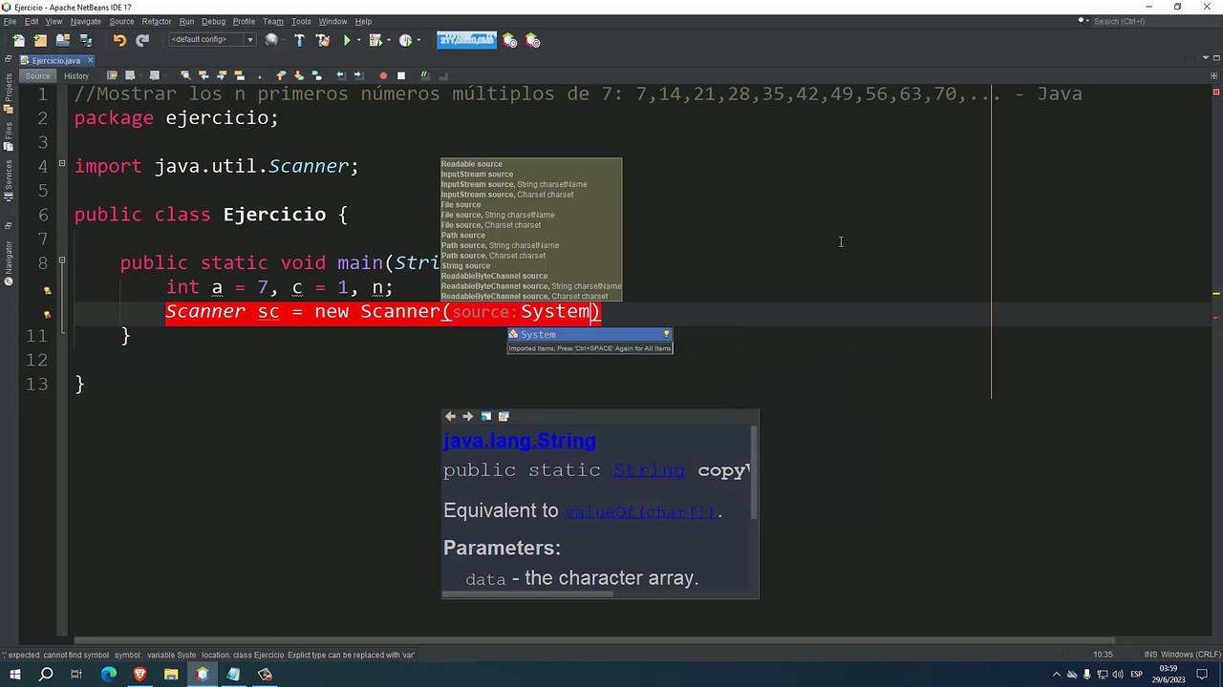Open the Services side panel
The image size is (1223, 687).
pyautogui.click(x=8, y=179)
